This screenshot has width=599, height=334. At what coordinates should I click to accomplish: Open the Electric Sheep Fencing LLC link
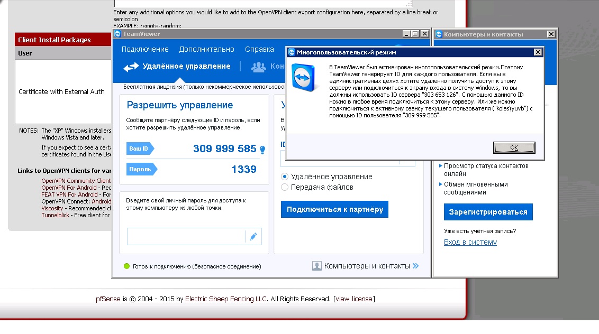[x=226, y=299]
